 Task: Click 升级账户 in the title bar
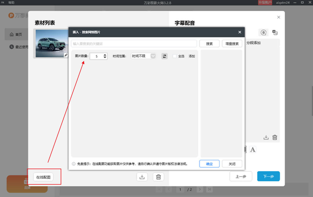click(265, 3)
